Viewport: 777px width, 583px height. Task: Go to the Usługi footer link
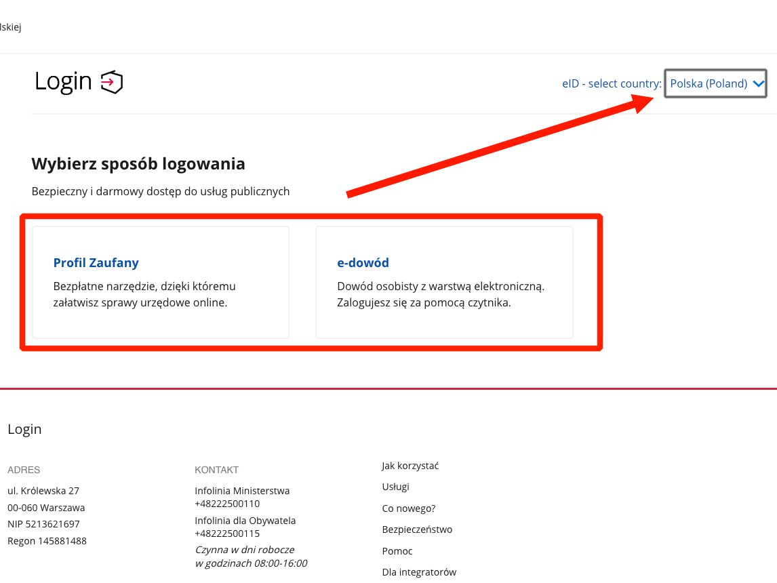coord(395,487)
